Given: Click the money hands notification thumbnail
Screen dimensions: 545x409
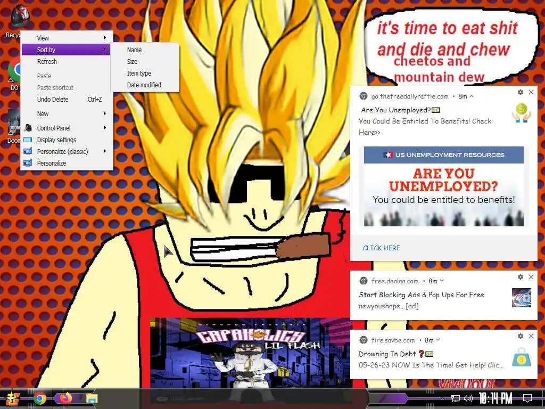Looking at the screenshot, I should [x=522, y=113].
